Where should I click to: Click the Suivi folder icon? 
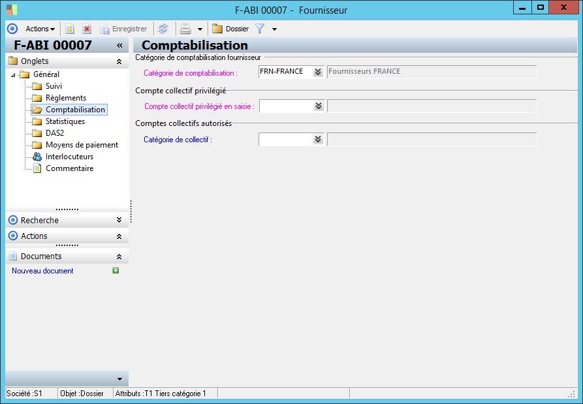(x=37, y=86)
